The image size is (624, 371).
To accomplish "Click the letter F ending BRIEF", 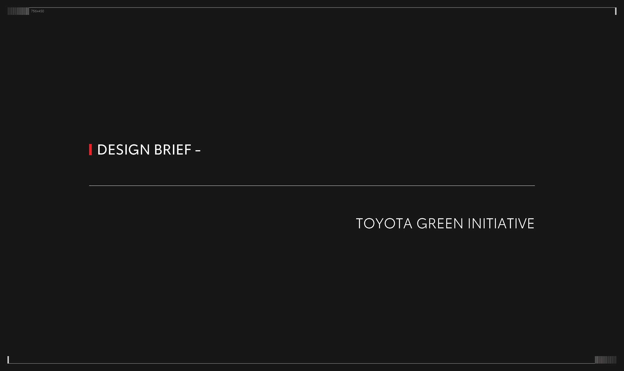I will click(x=188, y=150).
